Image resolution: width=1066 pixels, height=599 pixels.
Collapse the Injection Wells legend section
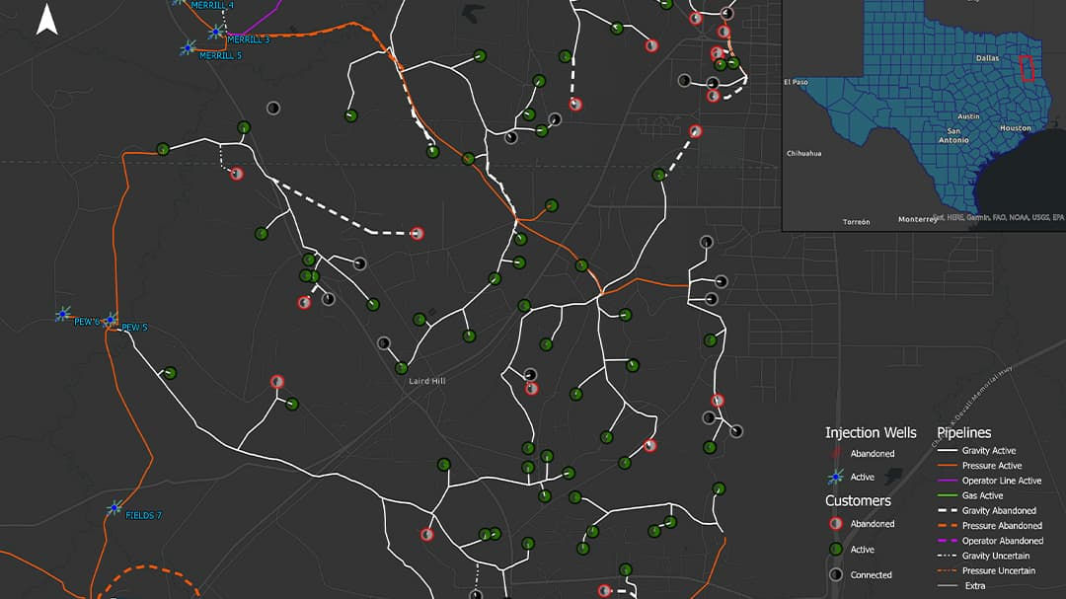tap(872, 432)
